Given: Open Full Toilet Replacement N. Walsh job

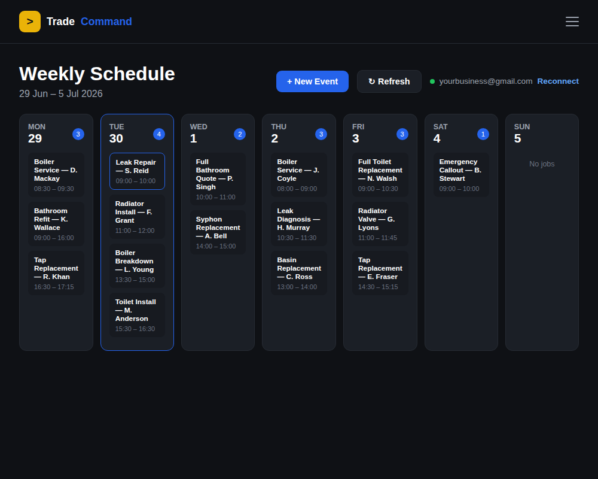Looking at the screenshot, I should click(x=380, y=175).
